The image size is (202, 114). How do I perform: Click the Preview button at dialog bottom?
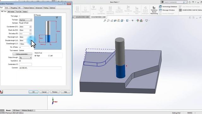click(x=55, y=92)
